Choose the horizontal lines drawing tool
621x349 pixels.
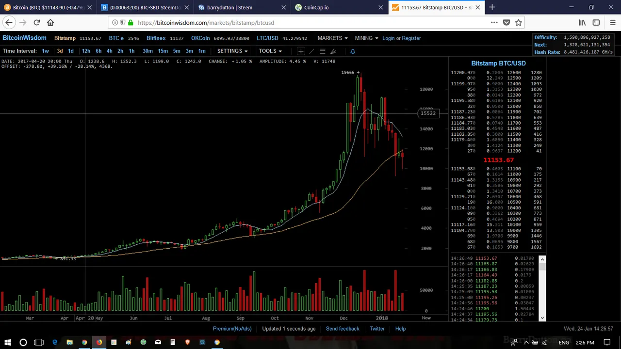pos(322,51)
